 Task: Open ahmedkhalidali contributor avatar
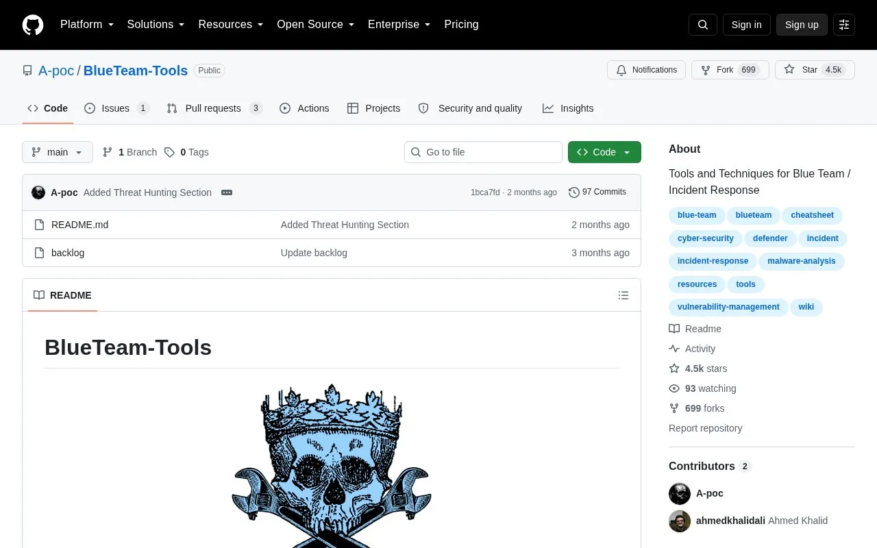(680, 521)
